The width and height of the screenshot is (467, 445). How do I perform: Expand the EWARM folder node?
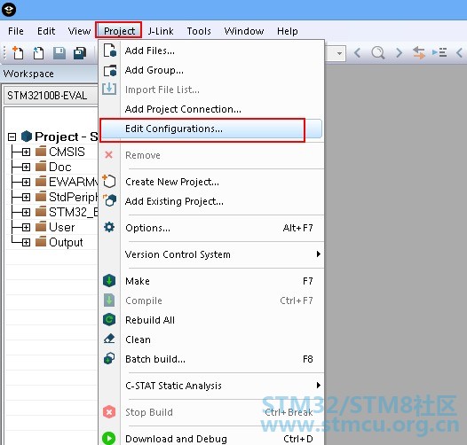pos(27,182)
